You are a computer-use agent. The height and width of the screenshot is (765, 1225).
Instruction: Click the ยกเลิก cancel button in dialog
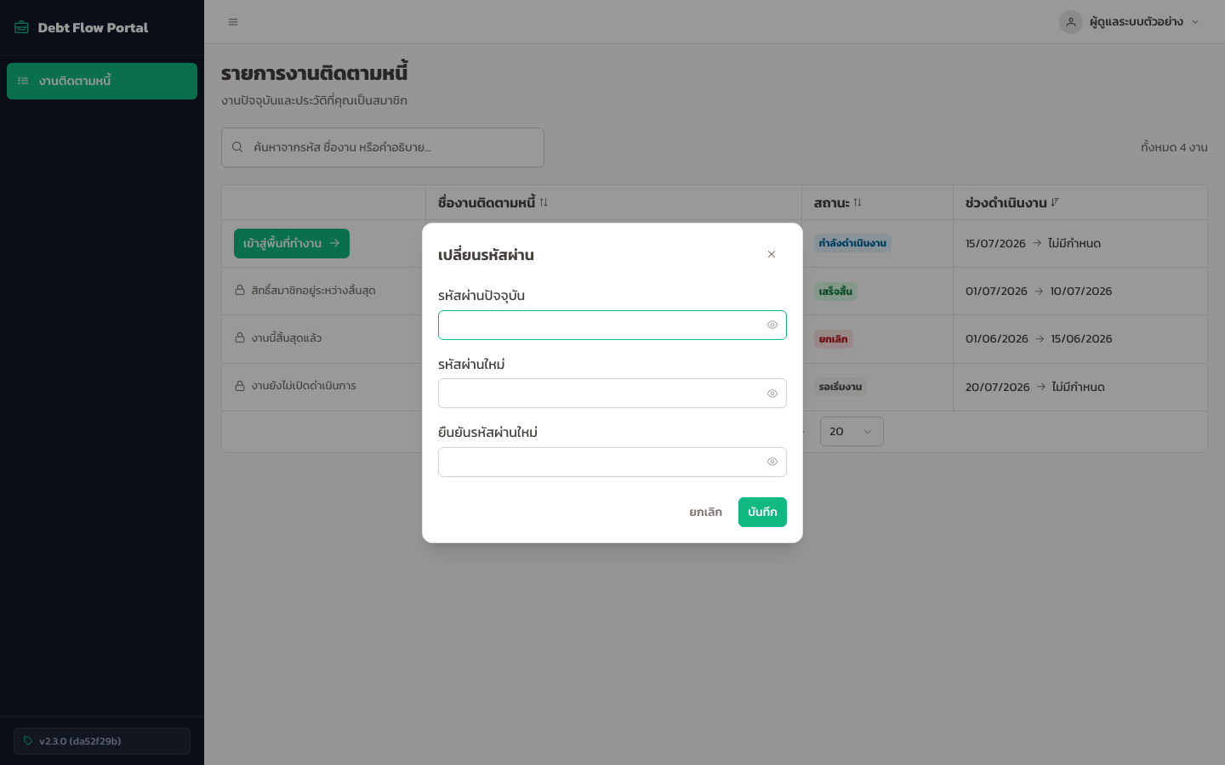705,512
